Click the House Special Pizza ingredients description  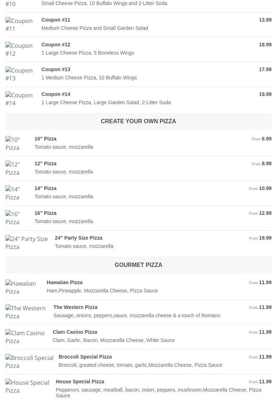click(x=158, y=393)
